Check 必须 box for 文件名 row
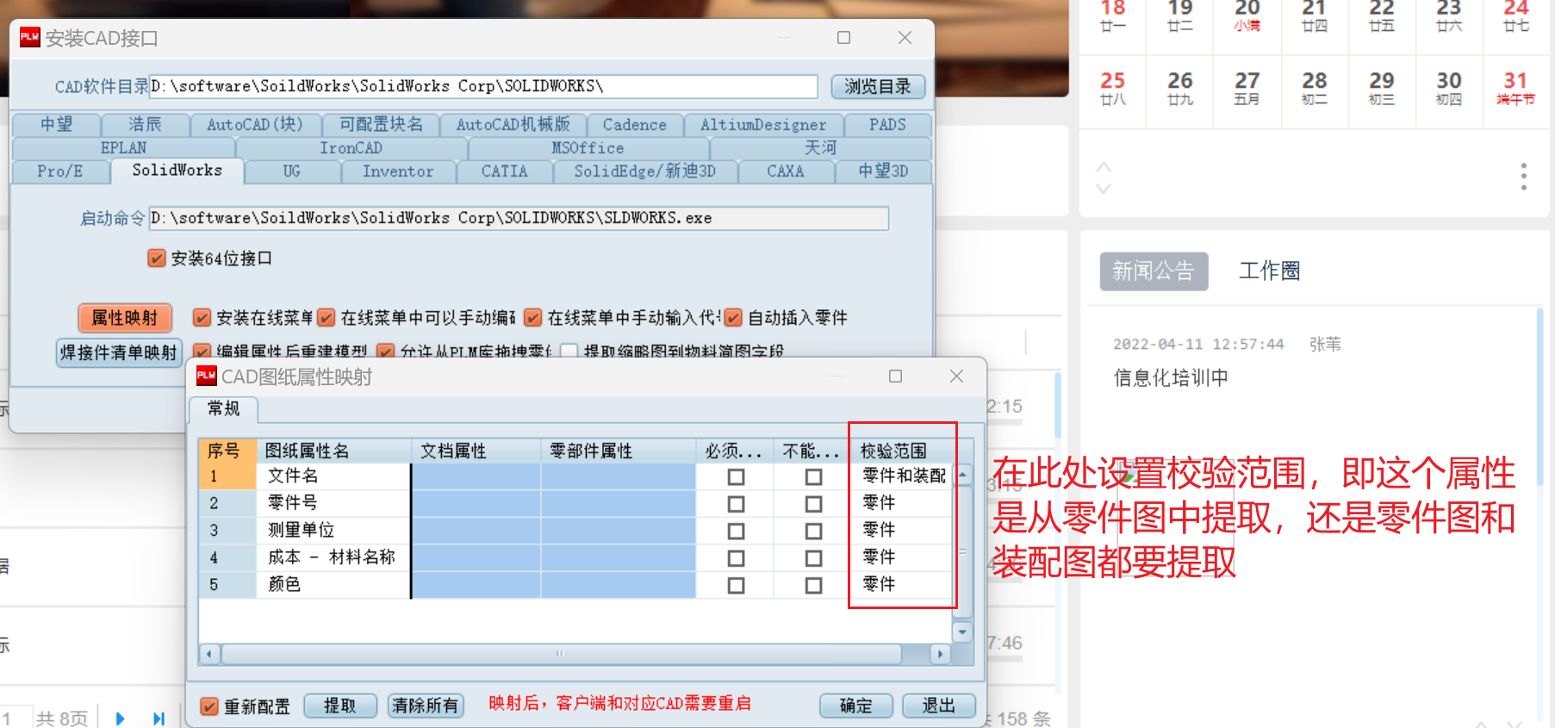This screenshot has width=1555, height=728. (x=736, y=476)
